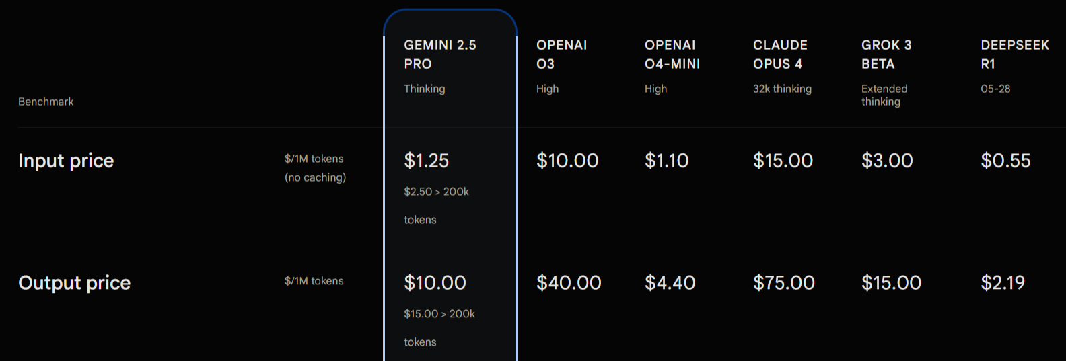Click Gemini's $1.25 input price
This screenshot has height=361, width=1066.
coord(426,161)
